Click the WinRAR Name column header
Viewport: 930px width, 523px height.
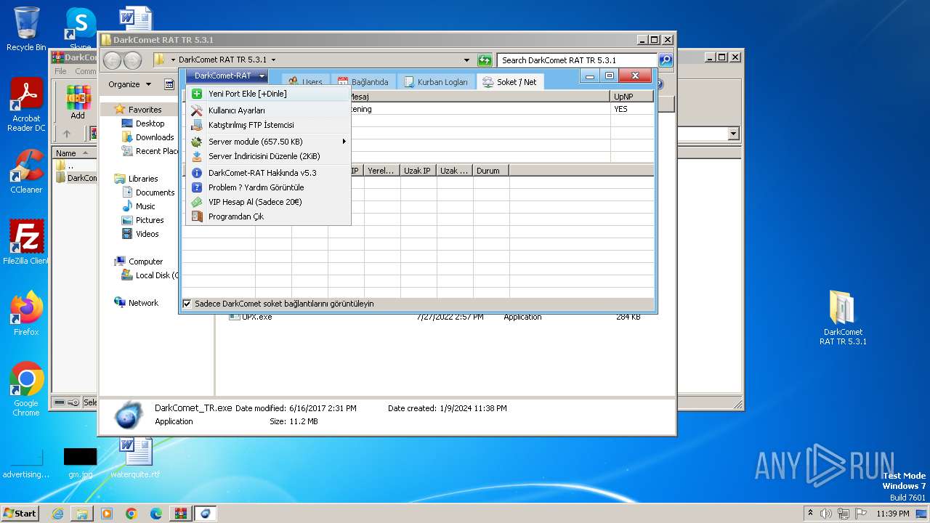coord(75,153)
